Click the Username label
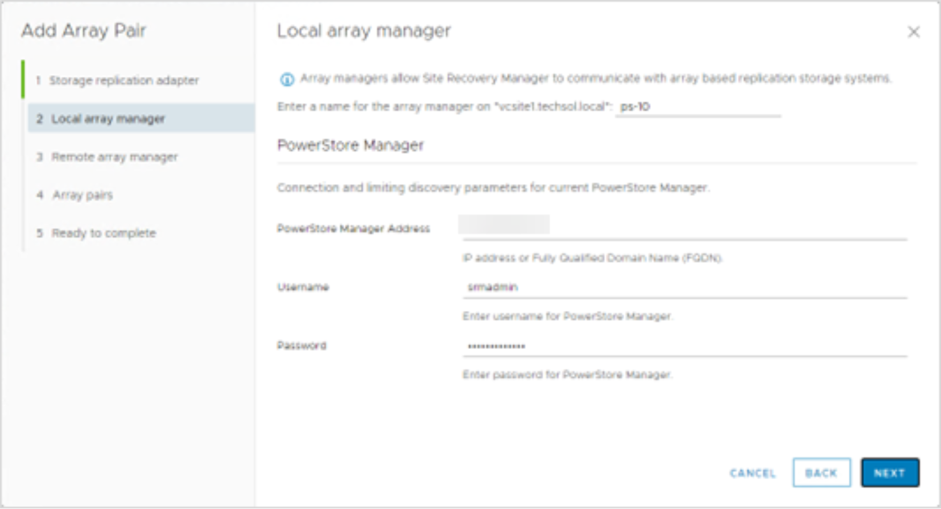 click(303, 287)
